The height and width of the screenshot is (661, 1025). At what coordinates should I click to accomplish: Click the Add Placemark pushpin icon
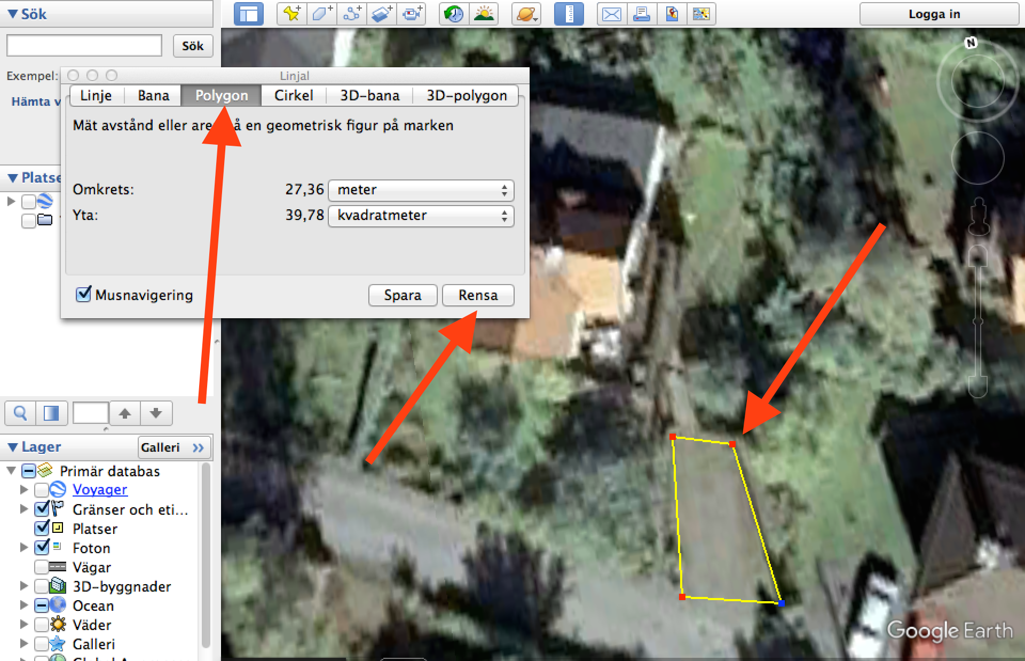pos(291,14)
